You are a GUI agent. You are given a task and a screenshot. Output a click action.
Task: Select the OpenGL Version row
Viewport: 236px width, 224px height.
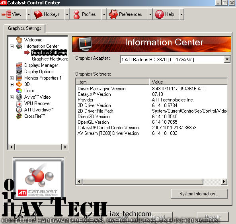(x=152, y=122)
